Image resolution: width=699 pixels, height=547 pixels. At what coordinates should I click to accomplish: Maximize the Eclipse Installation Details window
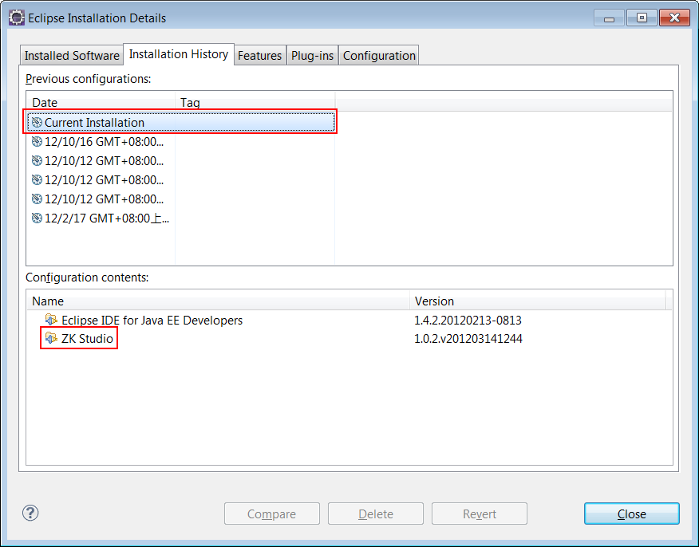pos(642,18)
